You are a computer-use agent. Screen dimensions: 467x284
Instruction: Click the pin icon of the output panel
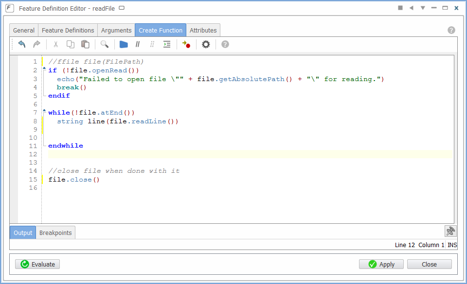point(450,231)
